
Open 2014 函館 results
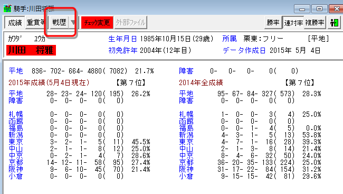click(x=186, y=121)
